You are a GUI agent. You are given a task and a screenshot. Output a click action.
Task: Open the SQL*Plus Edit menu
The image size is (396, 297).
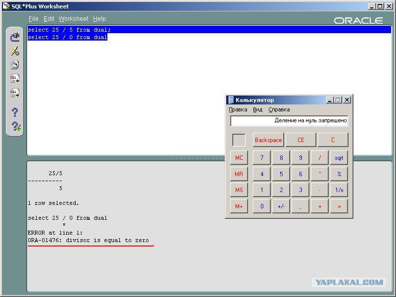tap(49, 19)
